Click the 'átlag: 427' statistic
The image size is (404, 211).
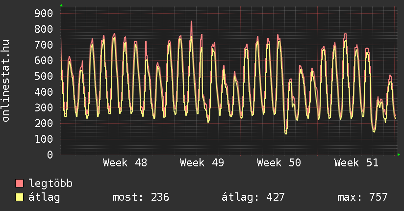(253, 197)
